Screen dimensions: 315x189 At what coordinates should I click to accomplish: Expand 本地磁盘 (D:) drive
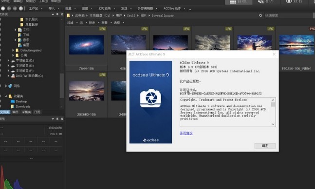tap(8, 60)
